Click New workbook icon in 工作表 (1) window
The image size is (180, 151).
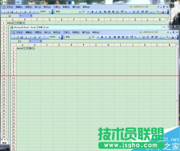pyautogui.click(x=13, y=37)
